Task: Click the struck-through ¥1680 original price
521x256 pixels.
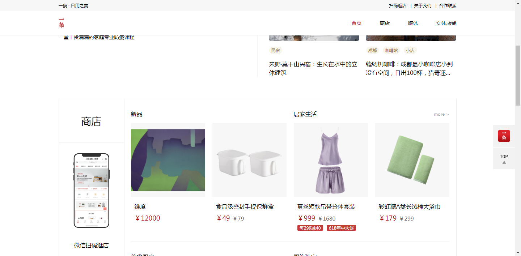Action: tap(327, 219)
